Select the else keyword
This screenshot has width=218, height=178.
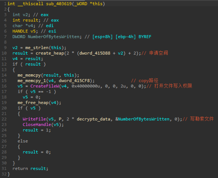(23, 141)
